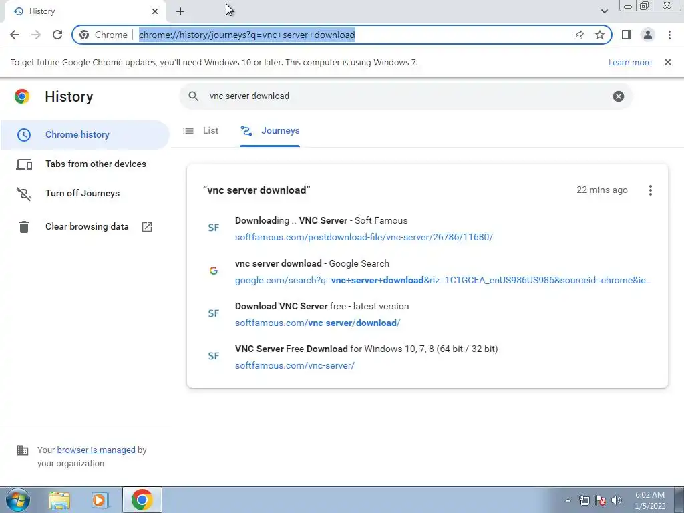Open a new tab with plus button

coord(180,11)
